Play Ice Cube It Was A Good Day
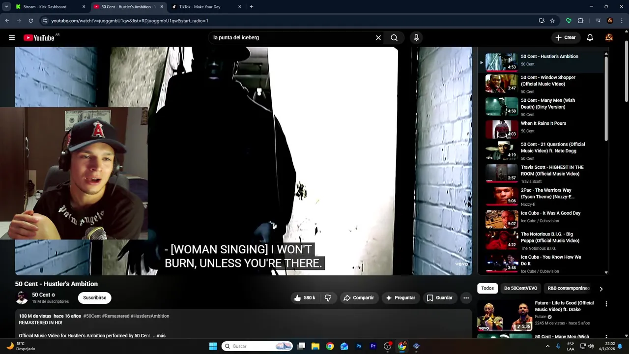 (541, 219)
